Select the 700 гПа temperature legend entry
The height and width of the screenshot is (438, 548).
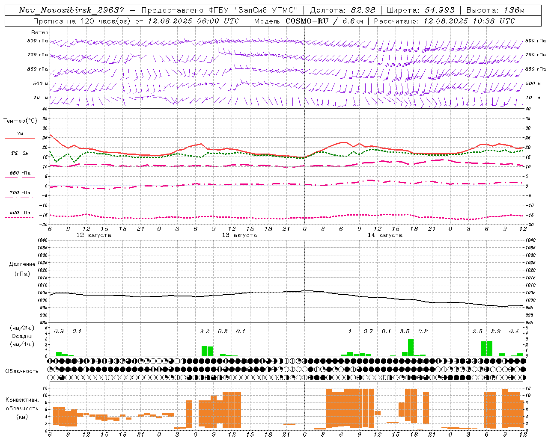(20, 193)
